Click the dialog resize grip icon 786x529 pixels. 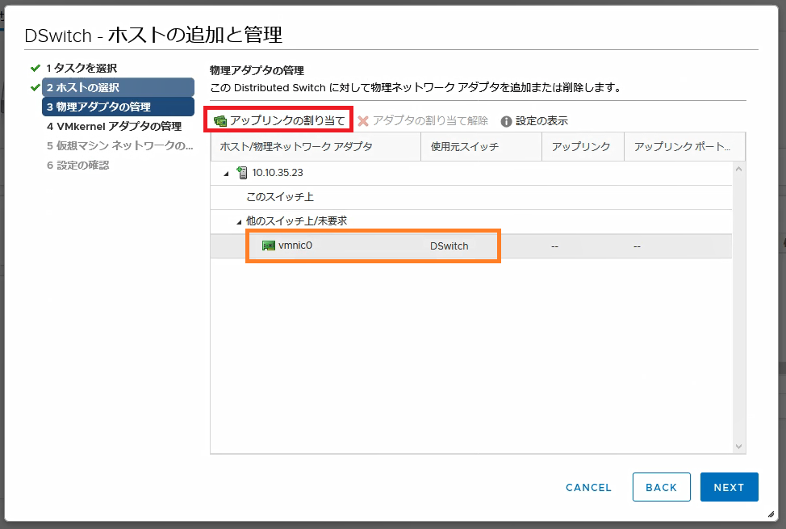click(x=771, y=514)
